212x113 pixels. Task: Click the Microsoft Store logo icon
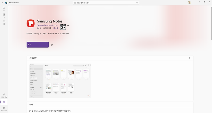(6, 3)
